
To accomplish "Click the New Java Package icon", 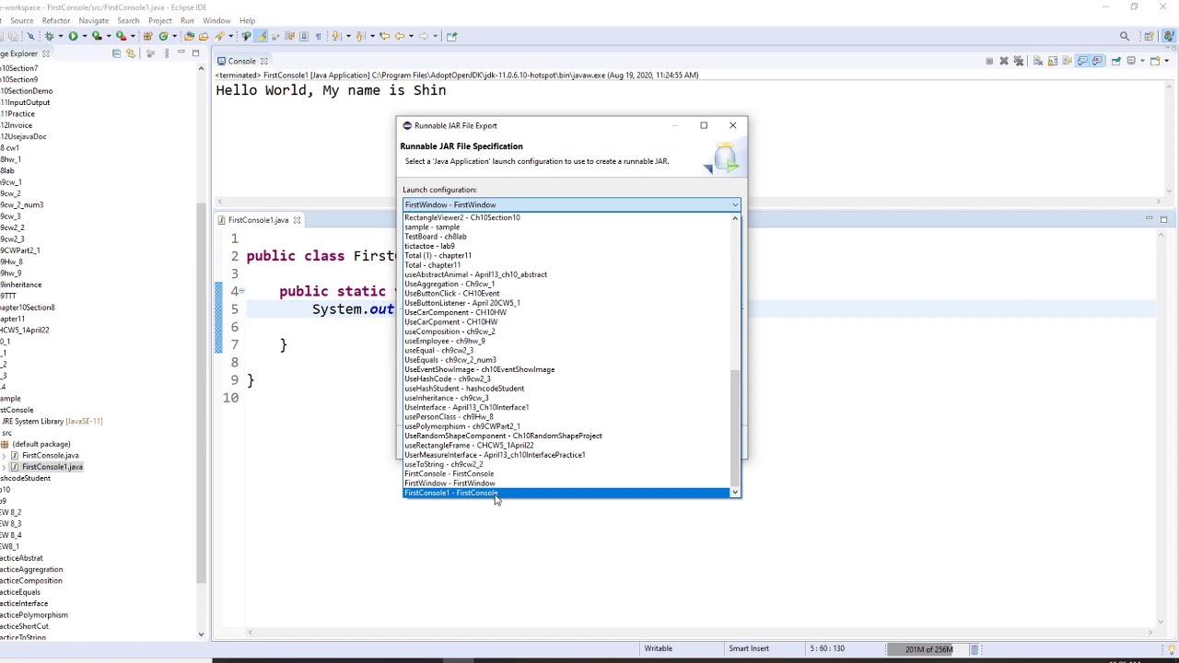I will tap(147, 36).
